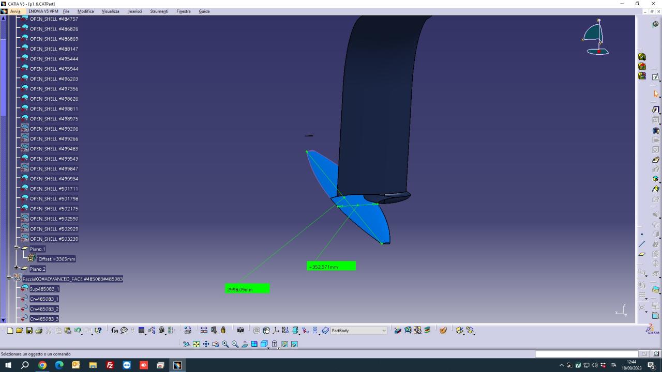Click the Formula f(x) icon
The height and width of the screenshot is (372, 662).
point(114,331)
